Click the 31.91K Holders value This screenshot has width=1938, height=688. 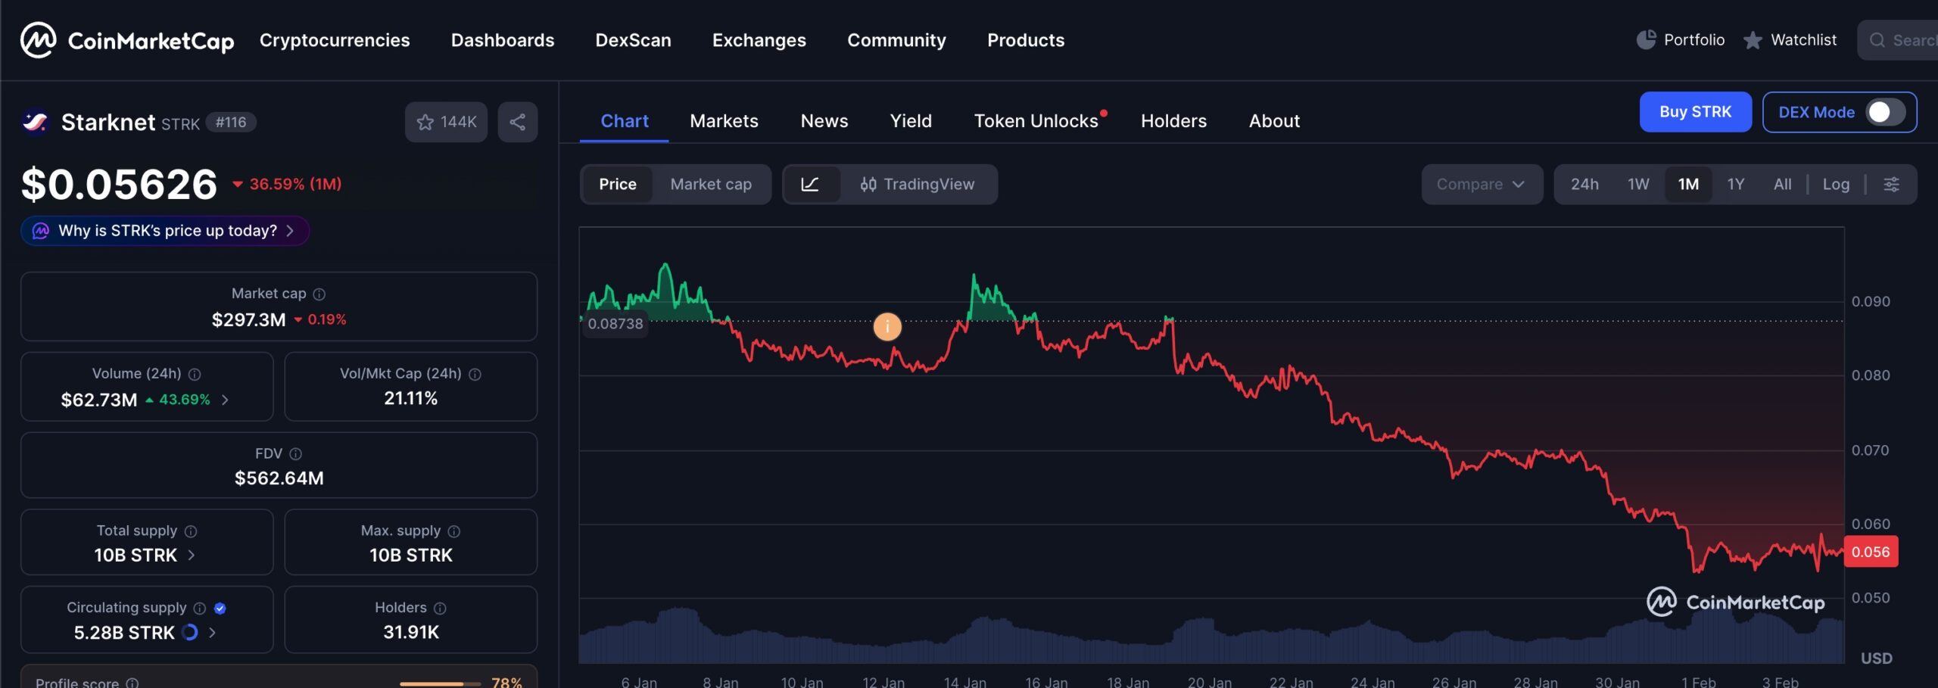[x=411, y=632]
